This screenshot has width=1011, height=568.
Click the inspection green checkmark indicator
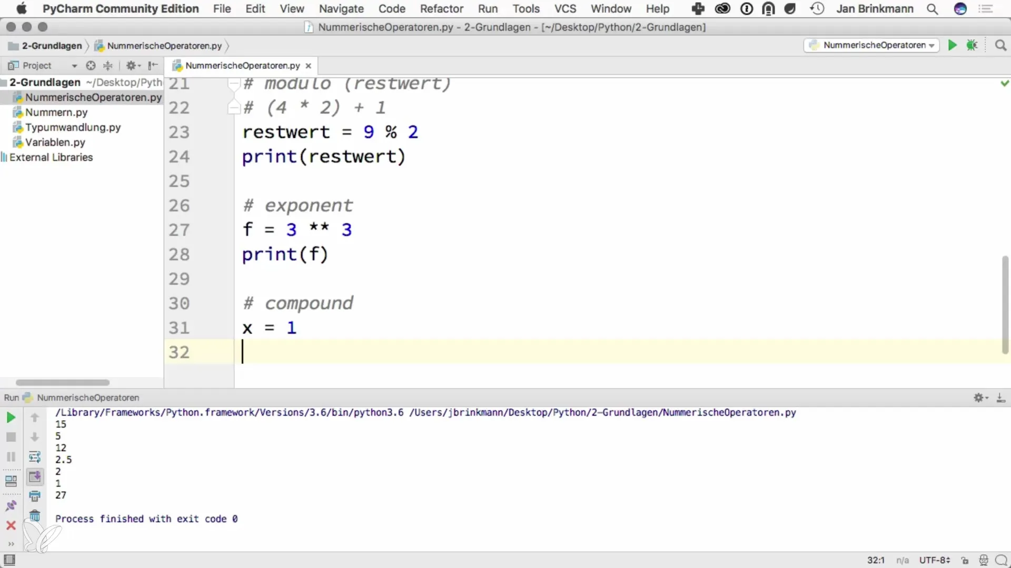point(1005,83)
